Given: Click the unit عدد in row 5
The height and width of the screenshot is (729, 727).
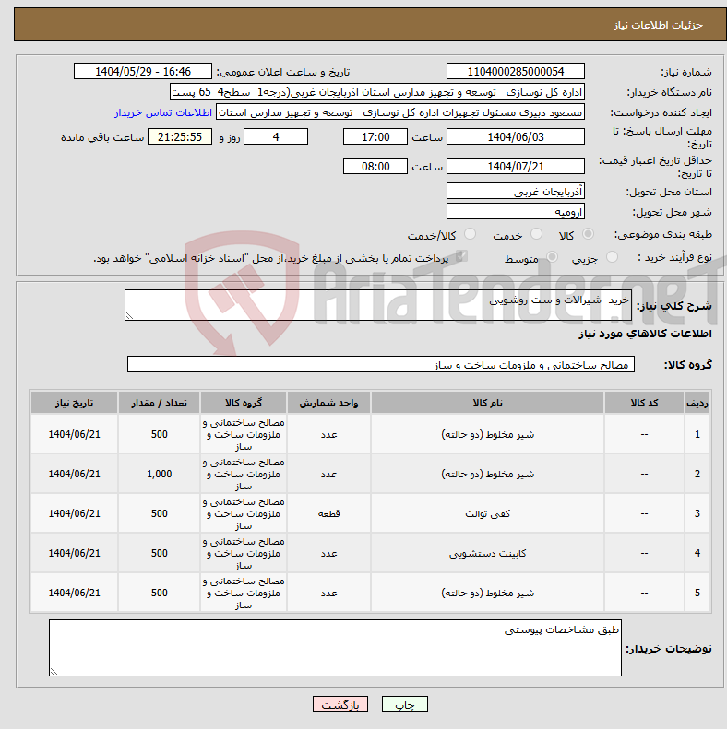Looking at the screenshot, I should (328, 593).
